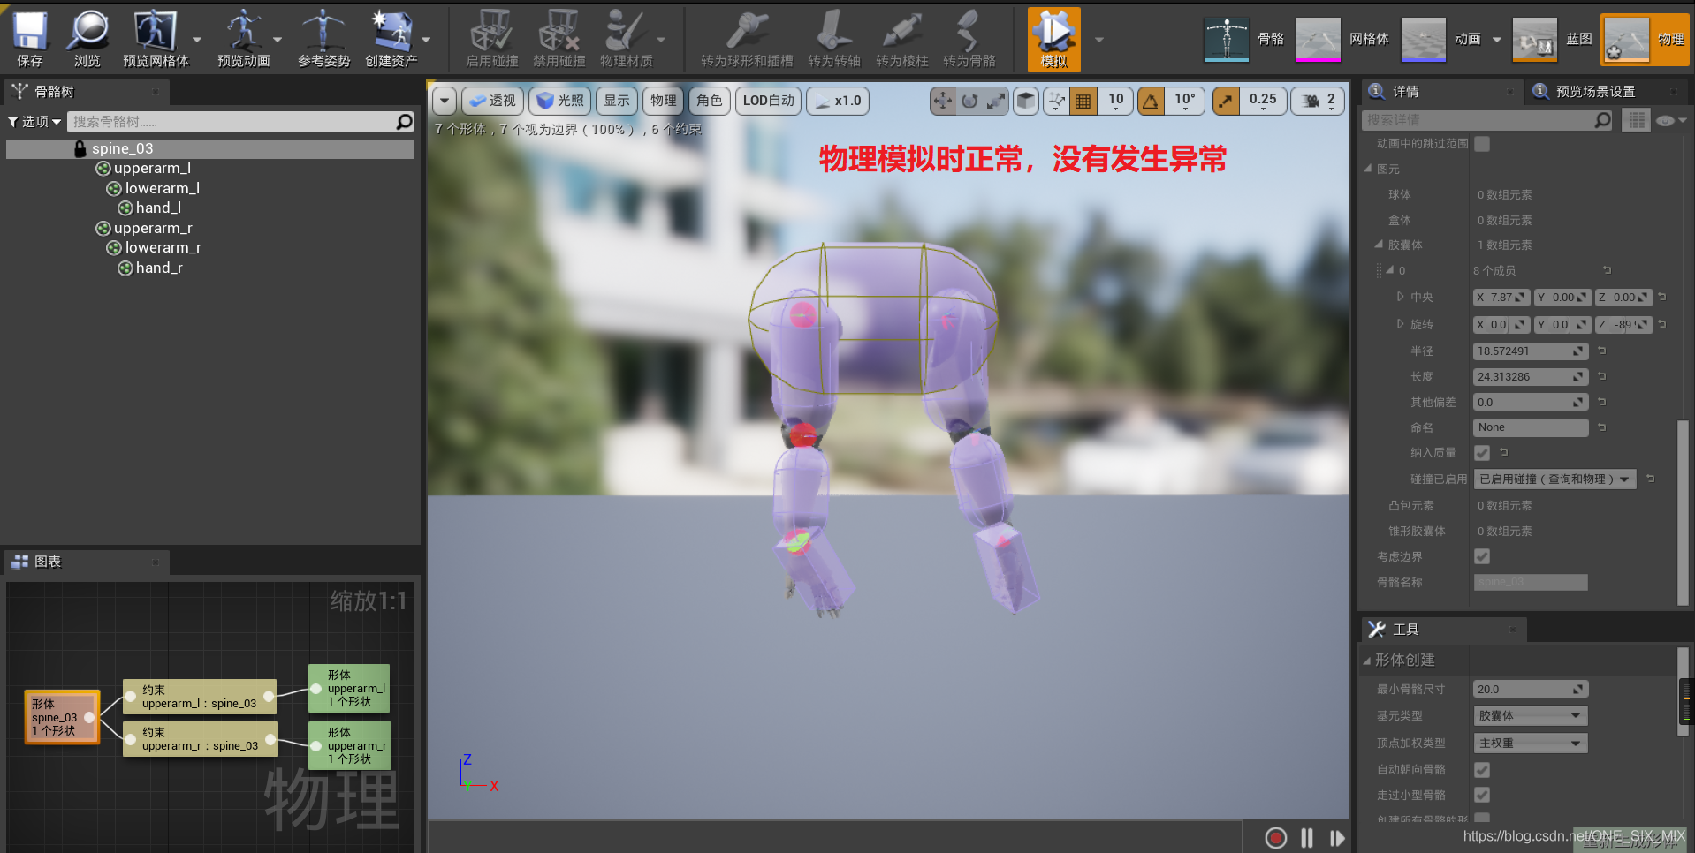Start the physics simulation (模拟)
Viewport: 1695px width, 853px height.
click(x=1052, y=37)
